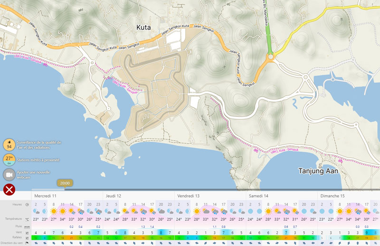Click the wind direction flag icon
The width and height of the screenshot is (380, 246).
(27, 243)
